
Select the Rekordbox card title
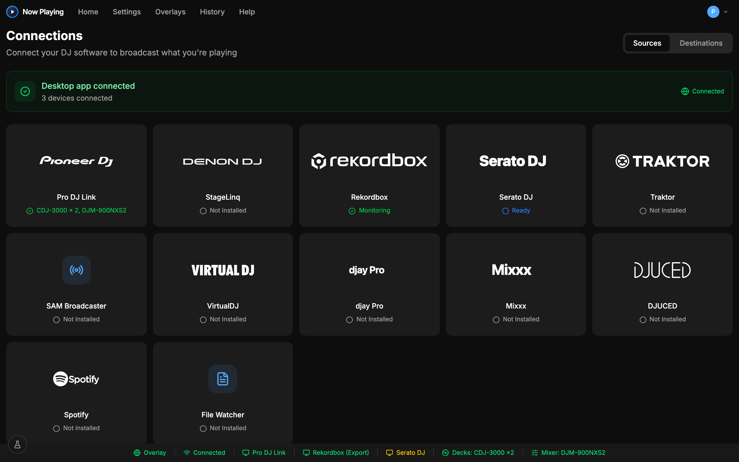(369, 197)
